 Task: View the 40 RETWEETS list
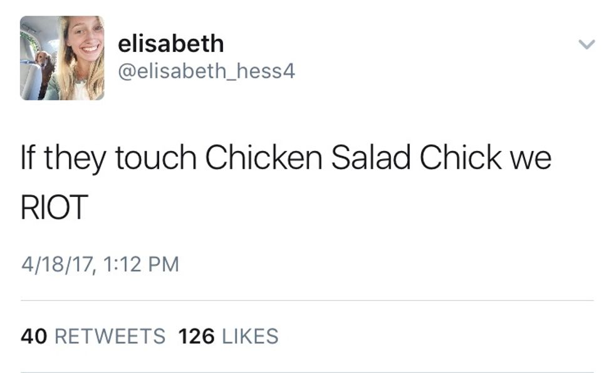click(93, 336)
